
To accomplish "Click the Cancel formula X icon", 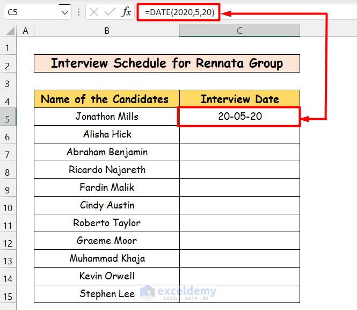I will (x=94, y=12).
